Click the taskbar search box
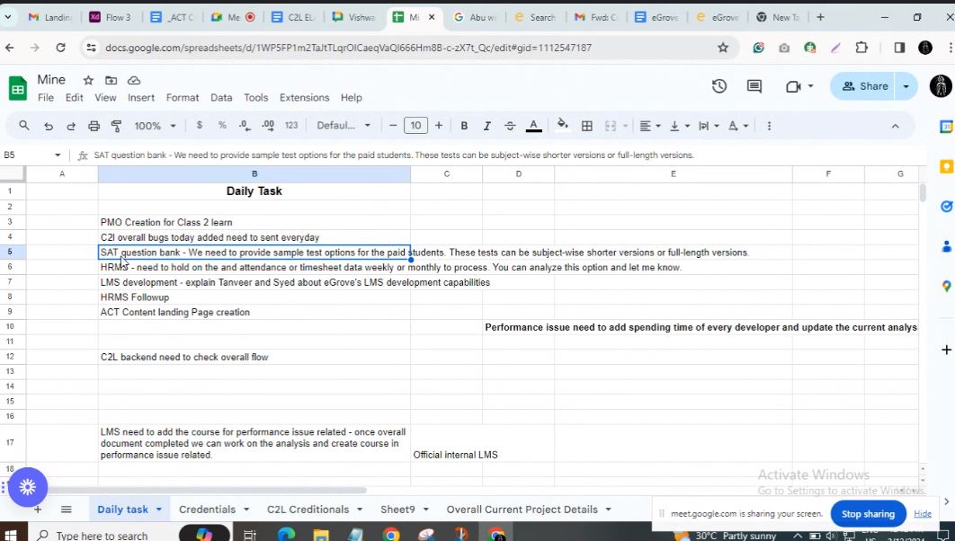This screenshot has height=541, width=955. pyautogui.click(x=101, y=535)
